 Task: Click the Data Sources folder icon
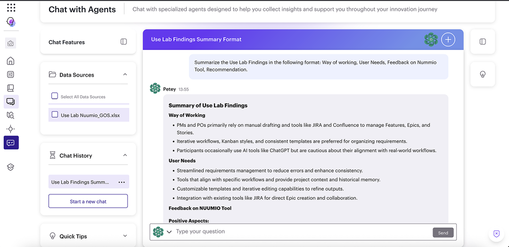point(52,75)
